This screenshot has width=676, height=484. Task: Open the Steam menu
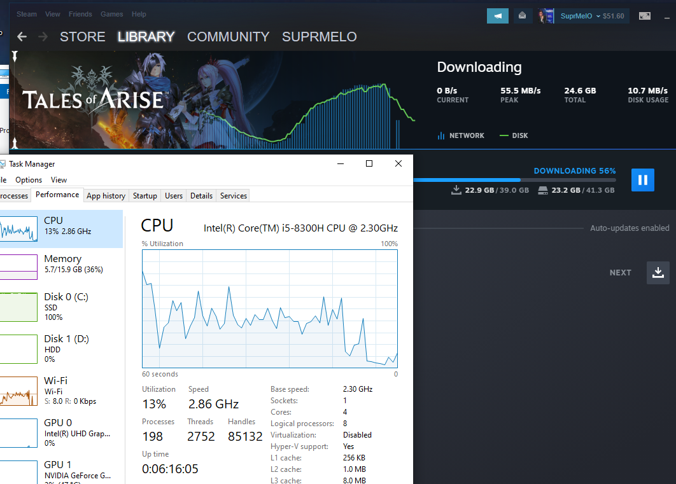pyautogui.click(x=27, y=14)
